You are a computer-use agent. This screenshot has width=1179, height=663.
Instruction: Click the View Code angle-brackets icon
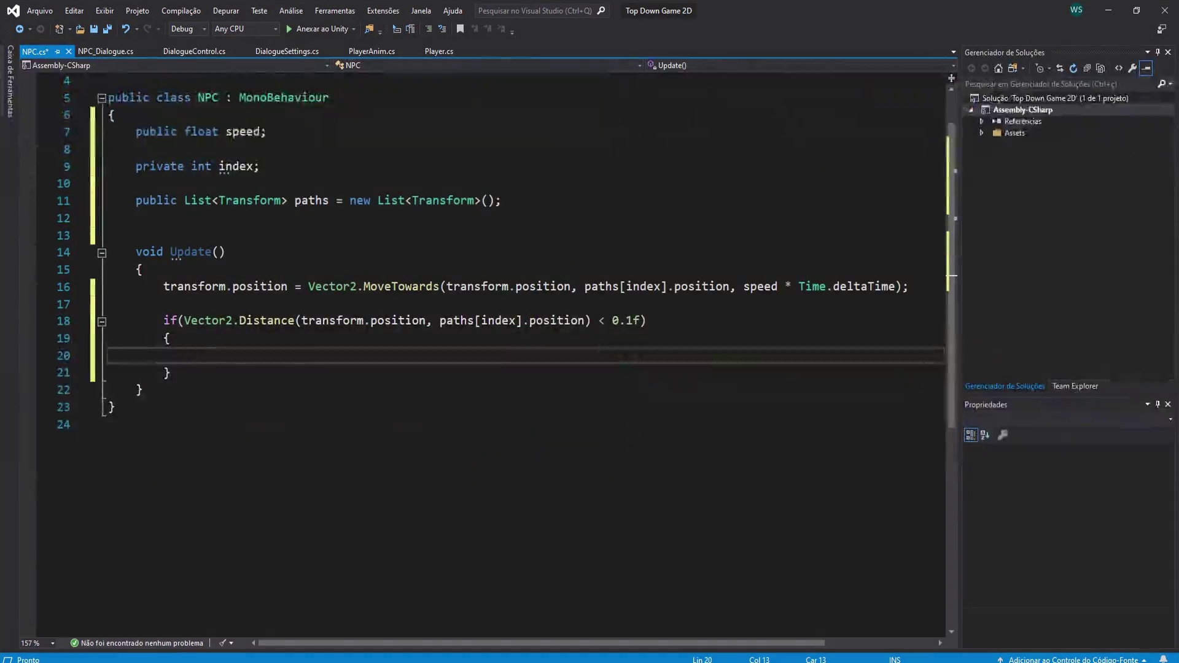(1119, 68)
